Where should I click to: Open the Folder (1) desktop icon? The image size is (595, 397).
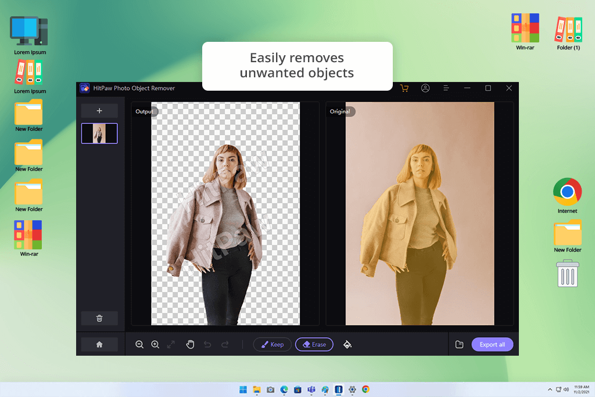click(568, 33)
